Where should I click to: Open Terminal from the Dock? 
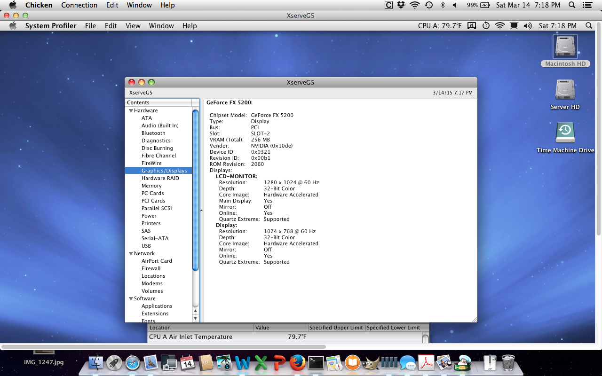click(316, 363)
